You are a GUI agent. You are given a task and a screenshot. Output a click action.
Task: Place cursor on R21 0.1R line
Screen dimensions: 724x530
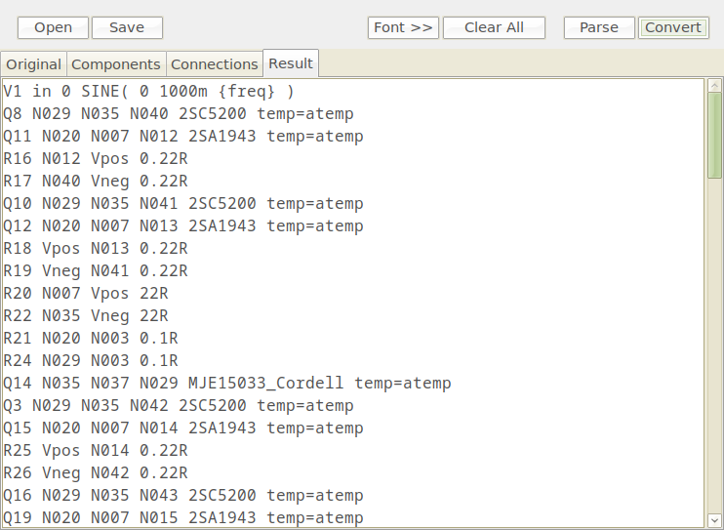[91, 339]
